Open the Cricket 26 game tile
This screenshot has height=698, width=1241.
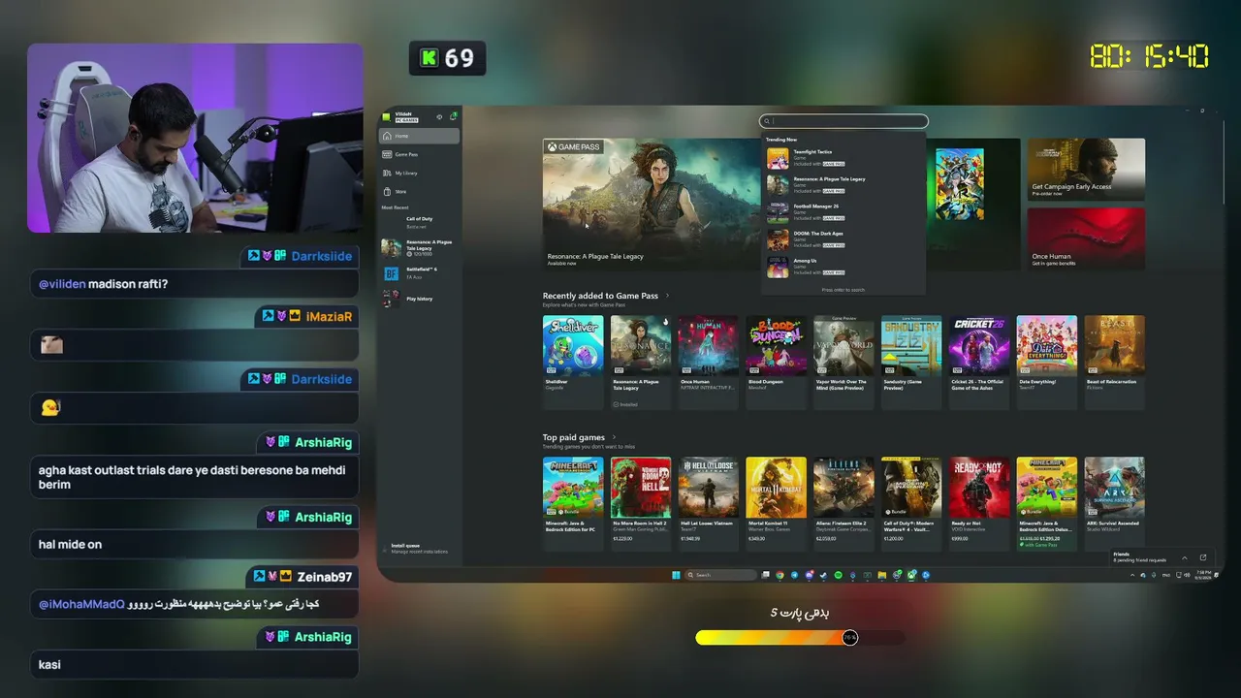tap(979, 361)
